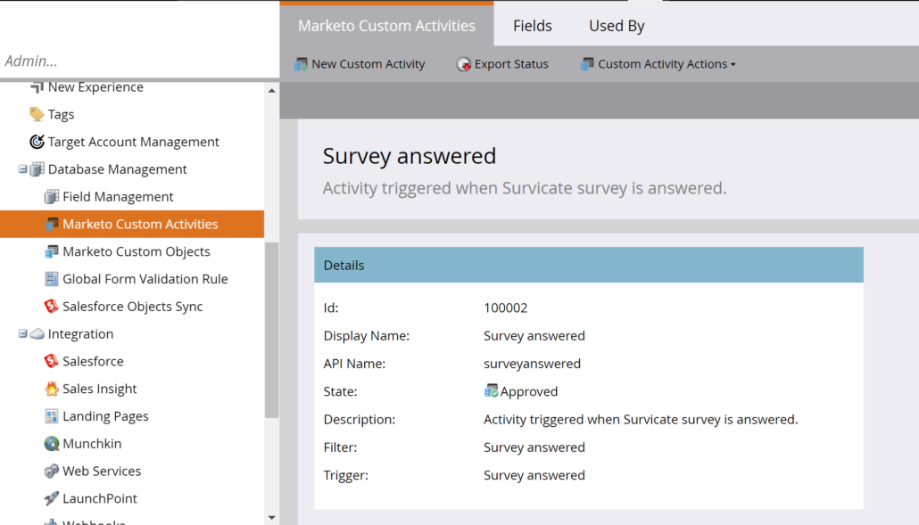The height and width of the screenshot is (525, 919).
Task: Open Sales Insight settings
Action: [x=100, y=389]
